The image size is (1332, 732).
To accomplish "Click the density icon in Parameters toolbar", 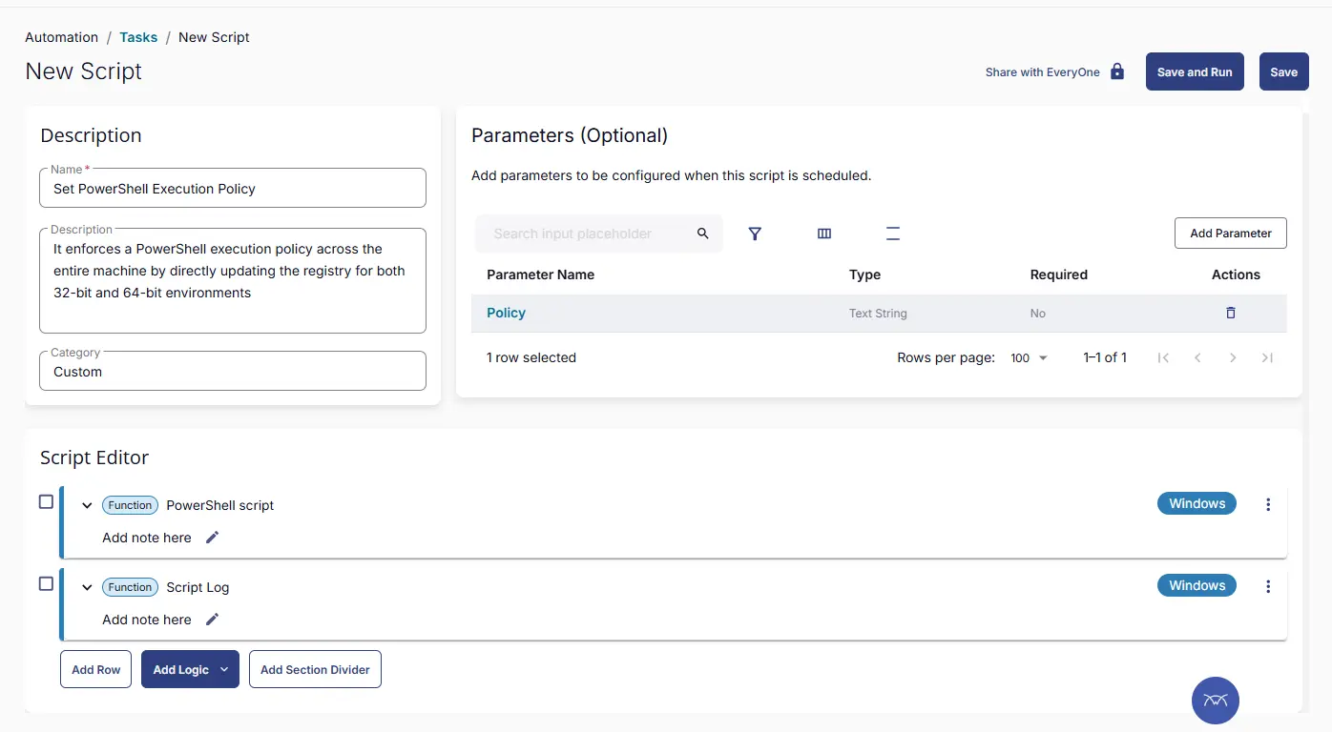I will pos(893,234).
